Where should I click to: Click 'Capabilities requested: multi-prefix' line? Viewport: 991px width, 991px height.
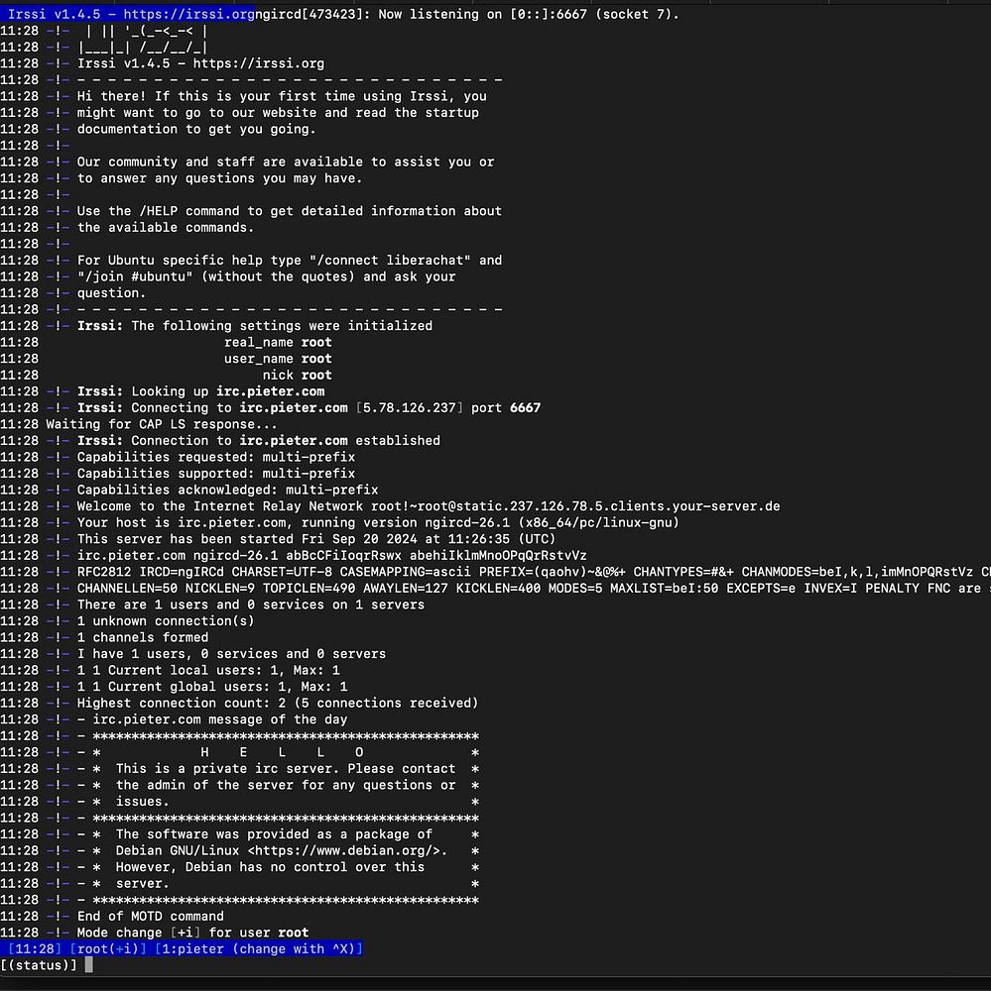click(x=216, y=458)
